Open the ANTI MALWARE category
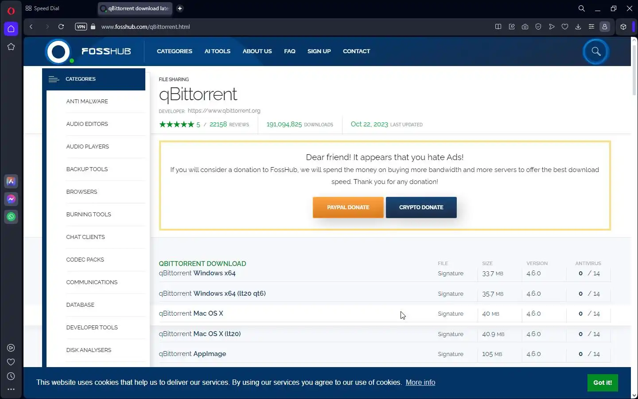Screen dimensions: 638x399 87,102
